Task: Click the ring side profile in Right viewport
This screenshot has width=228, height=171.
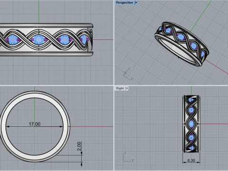Action: click(x=191, y=124)
